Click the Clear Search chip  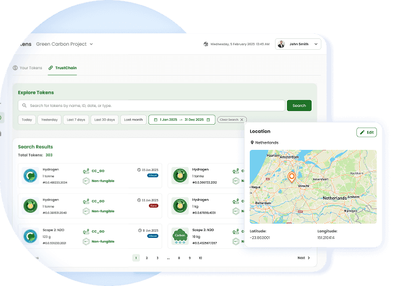point(232,120)
